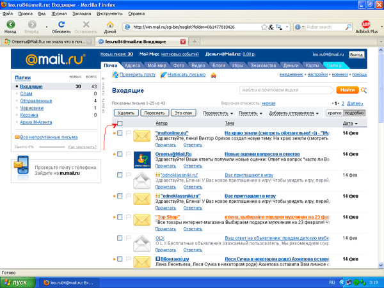Viewport: 384px width, 288px height.
Task: Sort by Дата column arrow
Action: (x=356, y=124)
